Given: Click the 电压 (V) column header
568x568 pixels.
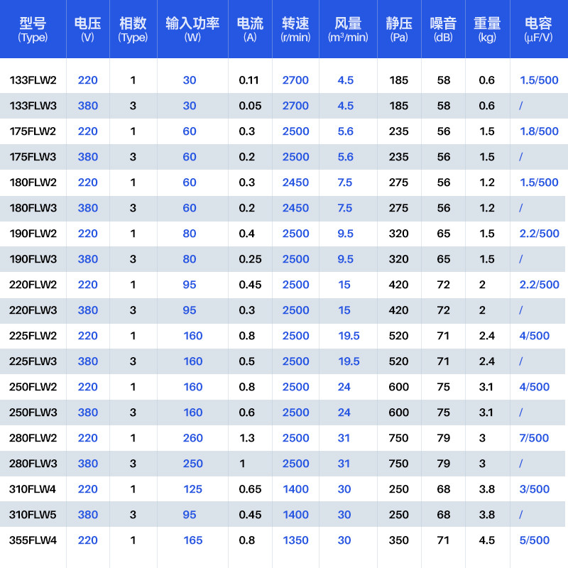Looking at the screenshot, I should [87, 30].
